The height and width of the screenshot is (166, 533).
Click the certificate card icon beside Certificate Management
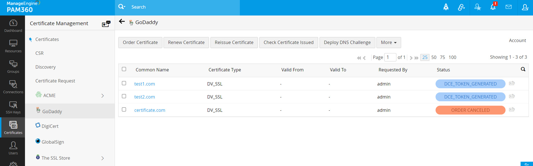point(106,24)
